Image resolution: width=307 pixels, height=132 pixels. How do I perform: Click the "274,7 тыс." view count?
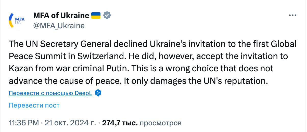coord(120,123)
